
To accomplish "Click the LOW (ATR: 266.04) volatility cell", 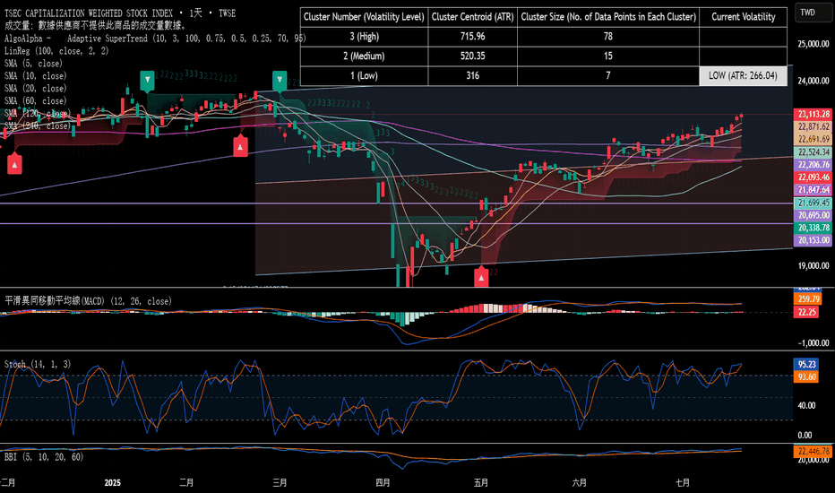I will 743,75.
